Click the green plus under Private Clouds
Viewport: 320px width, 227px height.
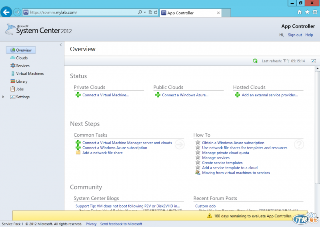[x=78, y=95]
